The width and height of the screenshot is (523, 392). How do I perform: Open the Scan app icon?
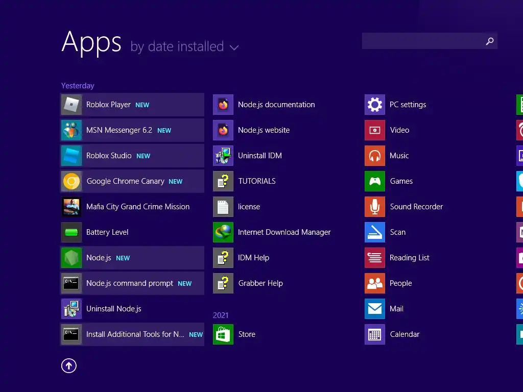pyautogui.click(x=375, y=232)
